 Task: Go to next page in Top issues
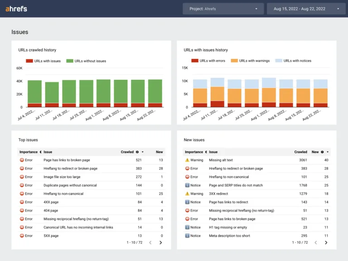161,242
